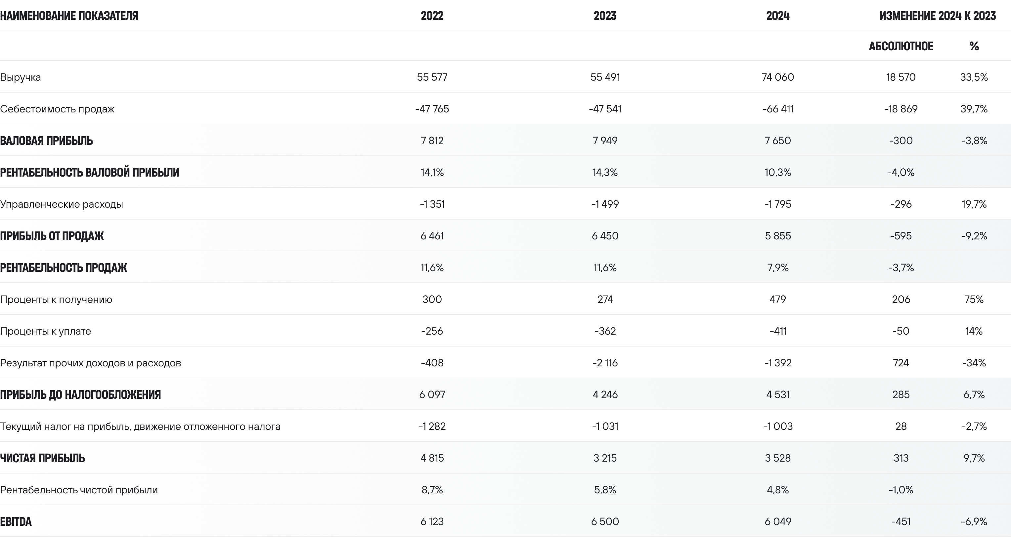Select the Управленческие расходы row label
Image resolution: width=1011 pixels, height=537 pixels.
point(62,204)
